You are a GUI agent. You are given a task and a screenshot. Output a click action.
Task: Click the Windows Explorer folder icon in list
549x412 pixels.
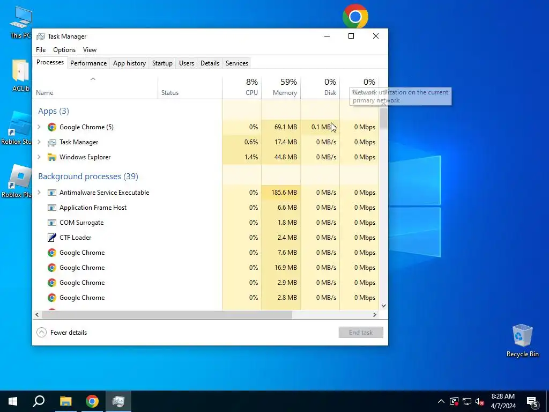coord(52,157)
